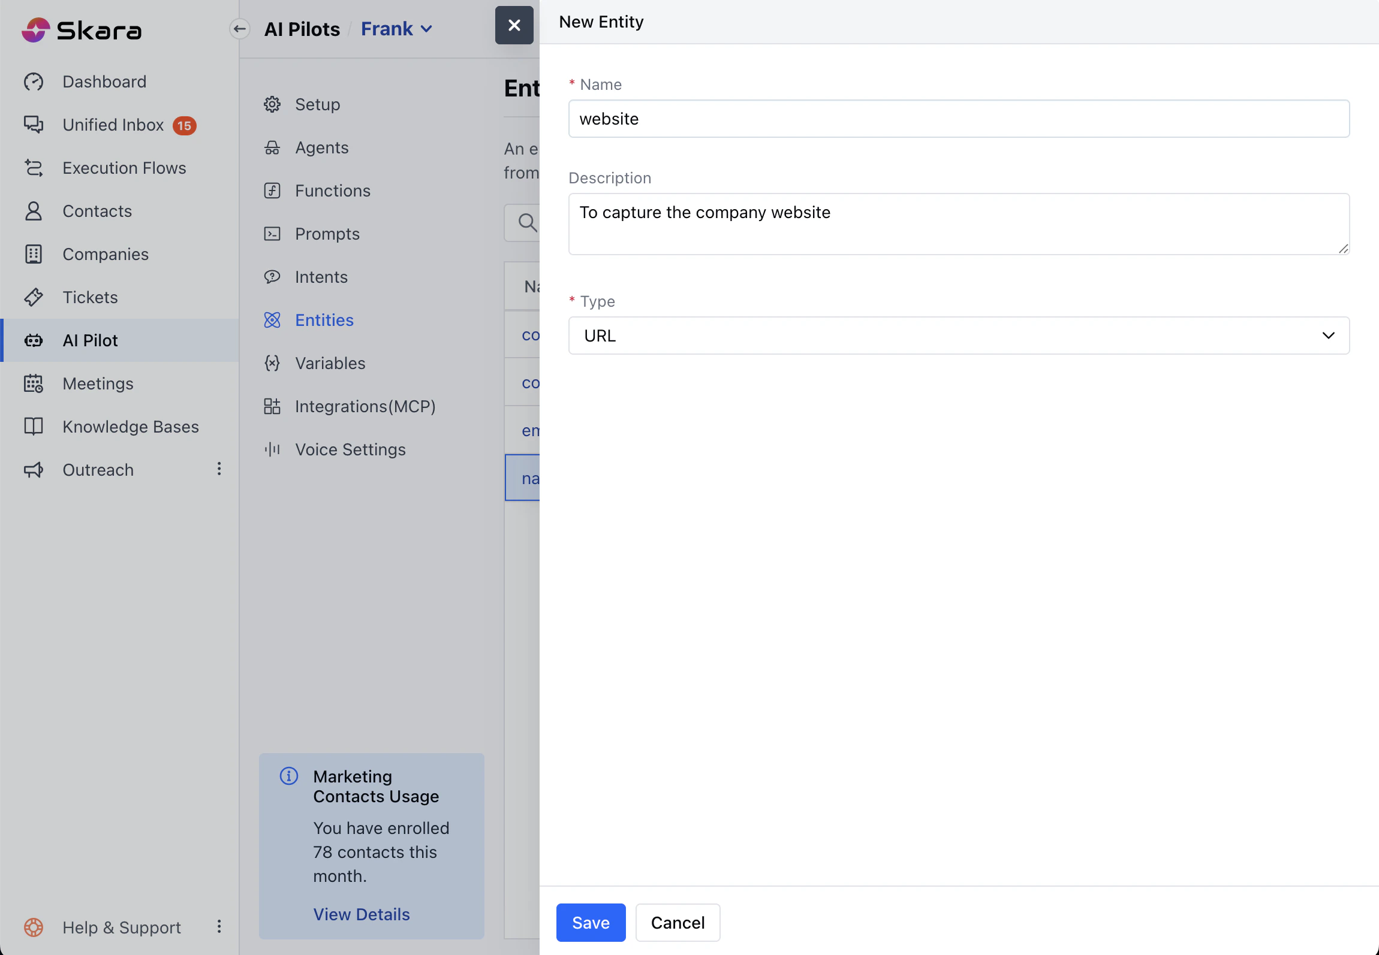Open the View Details link
This screenshot has height=955, width=1379.
362,914
